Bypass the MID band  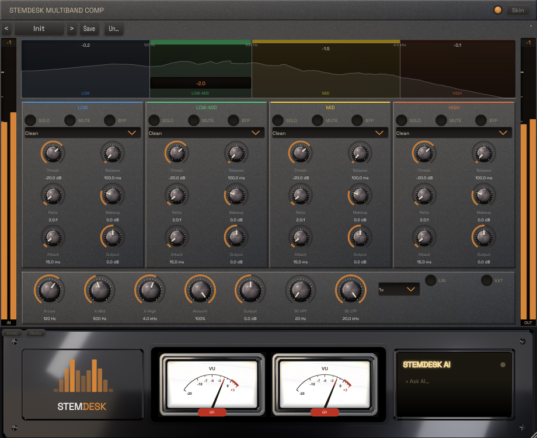(x=357, y=120)
